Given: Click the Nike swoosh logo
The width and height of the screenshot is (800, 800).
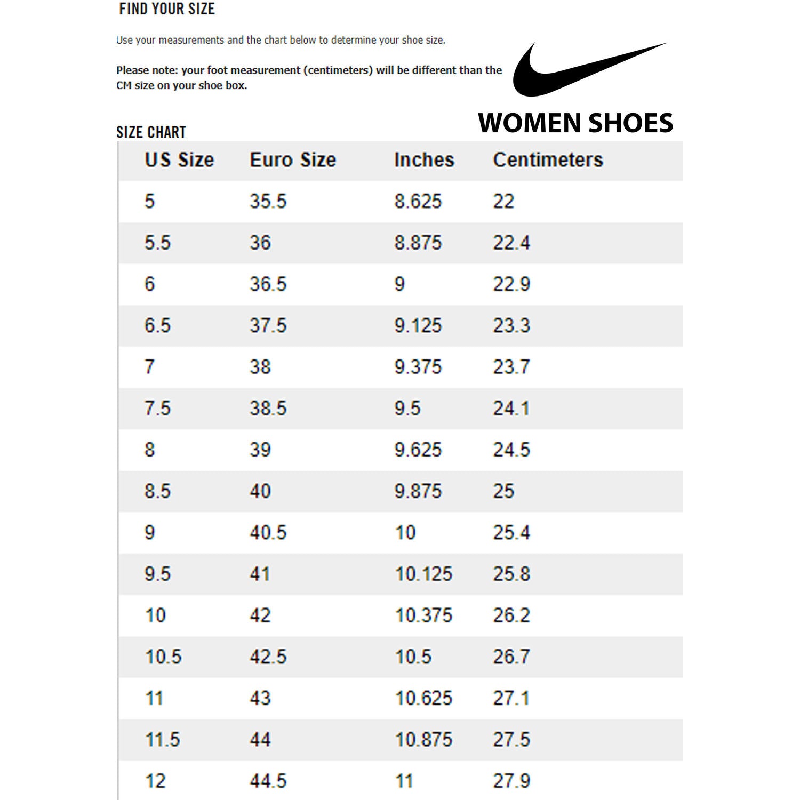Looking at the screenshot, I should tap(589, 69).
